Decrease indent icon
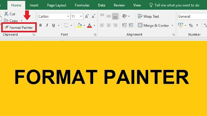This screenshot has height=116, width=207. click(124, 25)
